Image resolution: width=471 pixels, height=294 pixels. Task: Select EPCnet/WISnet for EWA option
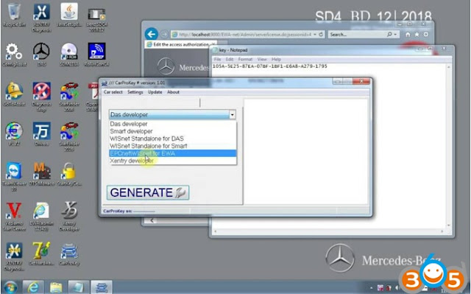[173, 153]
